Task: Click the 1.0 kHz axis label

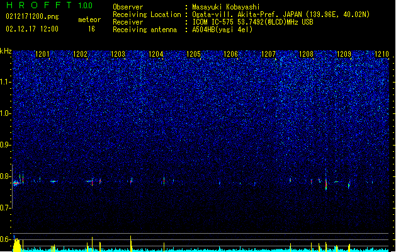Action: (x=6, y=113)
